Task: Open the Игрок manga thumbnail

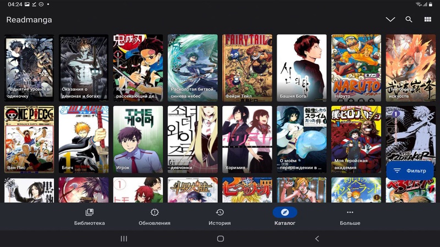Action: (x=138, y=139)
